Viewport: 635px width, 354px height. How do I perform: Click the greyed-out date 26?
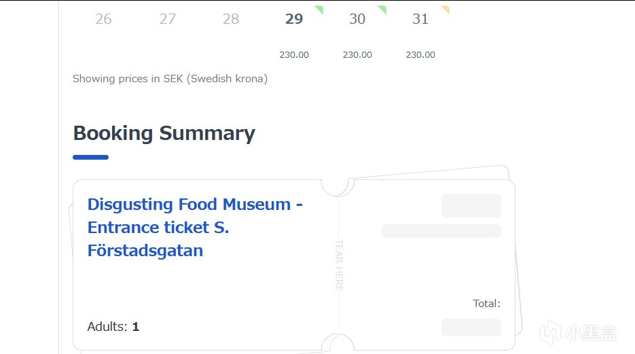click(103, 20)
